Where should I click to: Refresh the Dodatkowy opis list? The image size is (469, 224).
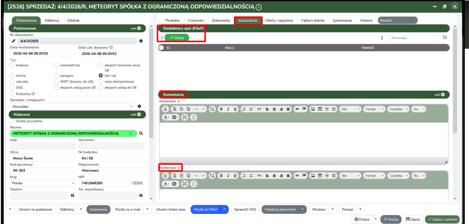445,38
